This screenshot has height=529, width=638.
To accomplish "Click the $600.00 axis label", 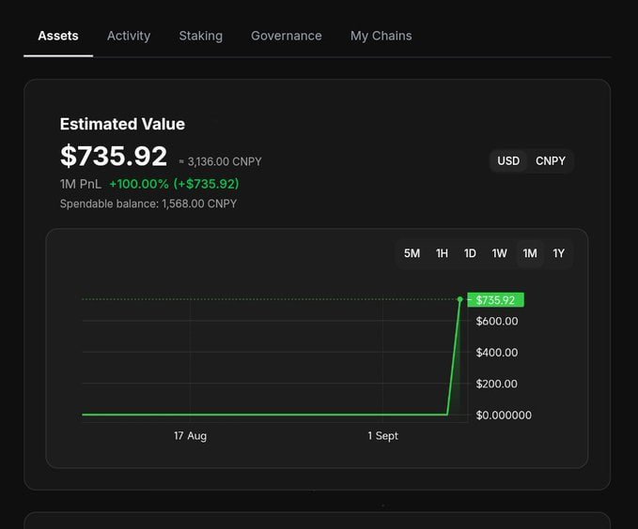I will [497, 322].
